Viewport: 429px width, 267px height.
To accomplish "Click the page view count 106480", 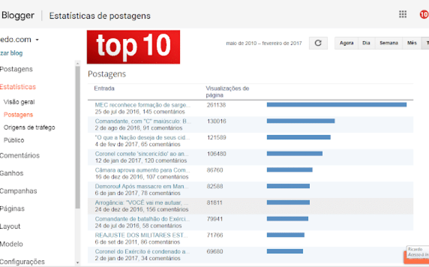I will click(x=216, y=154).
